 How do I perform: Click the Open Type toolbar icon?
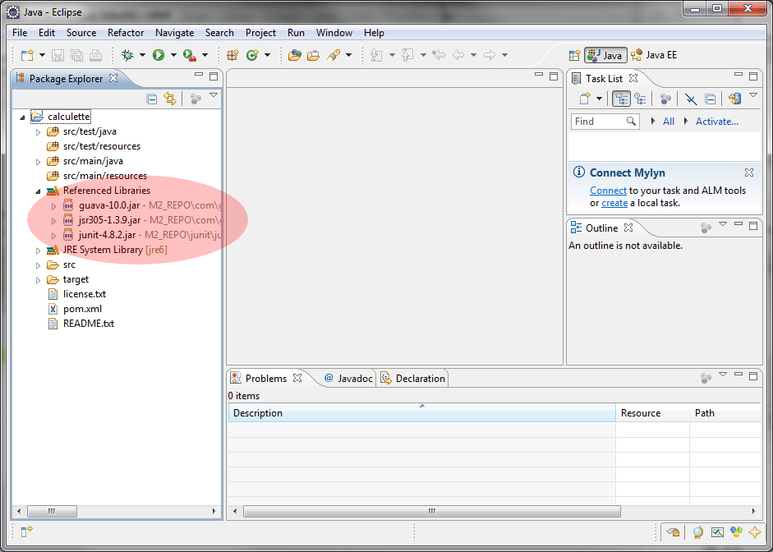pos(294,55)
